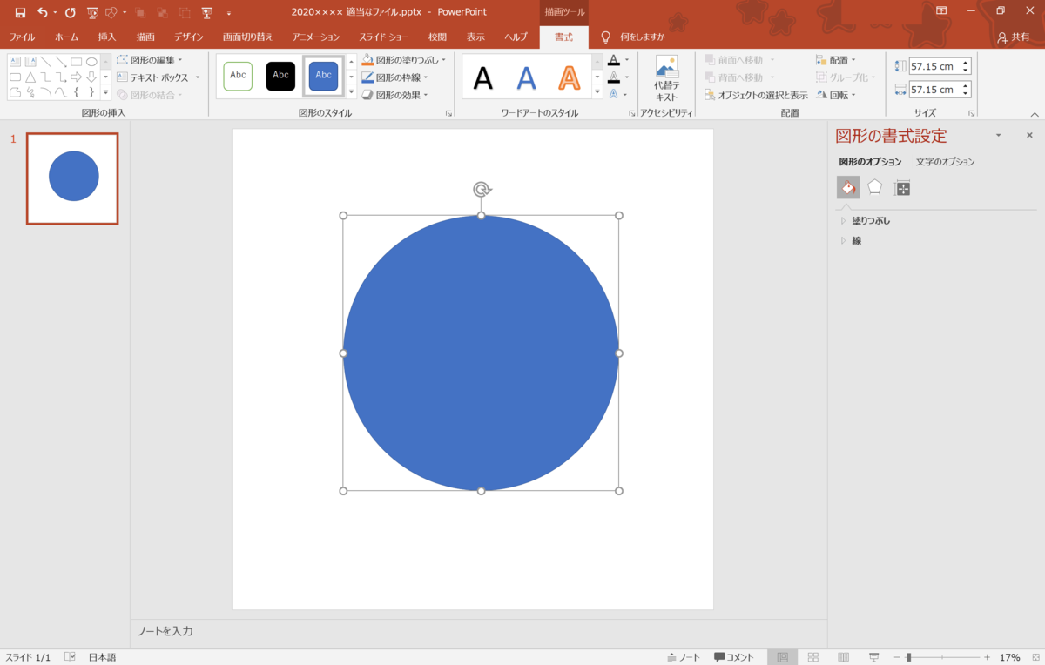Select the straight line shape in gallery
This screenshot has height=665, width=1045.
click(x=45, y=62)
